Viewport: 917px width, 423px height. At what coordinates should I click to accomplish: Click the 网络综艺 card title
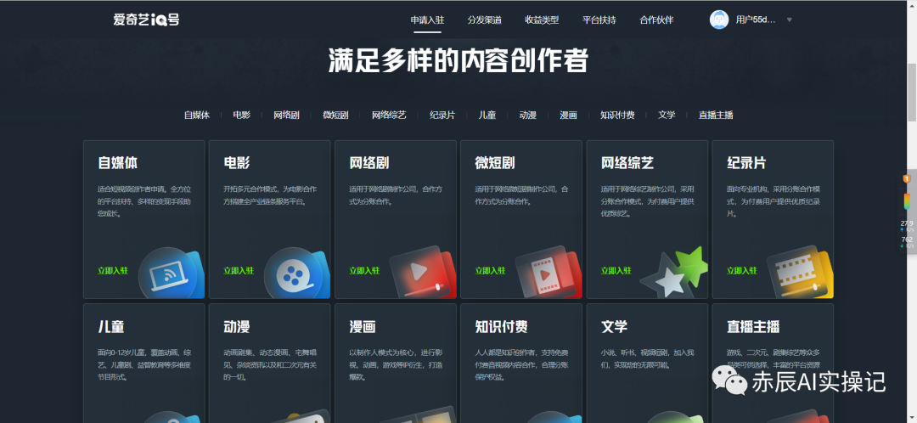click(627, 162)
